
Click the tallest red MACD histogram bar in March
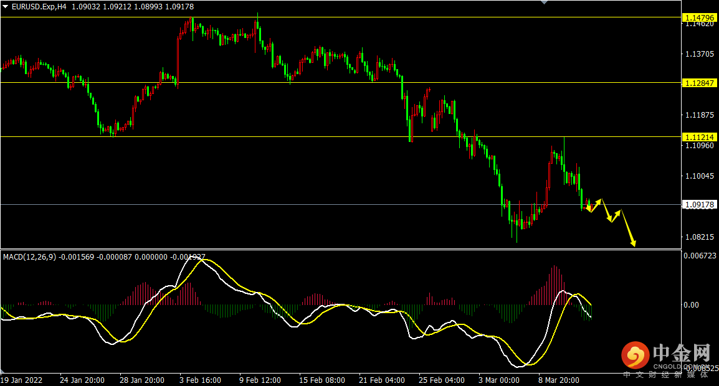(x=555, y=285)
